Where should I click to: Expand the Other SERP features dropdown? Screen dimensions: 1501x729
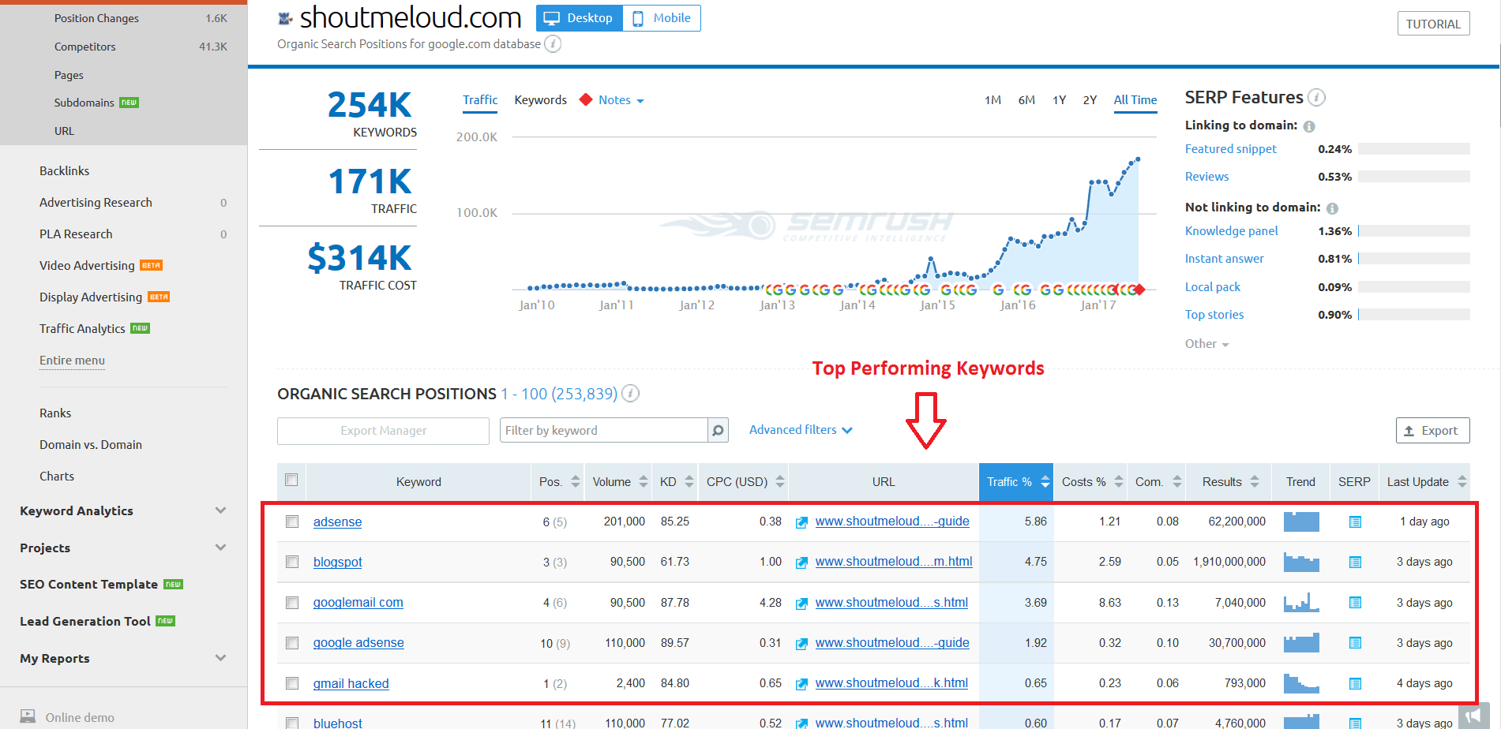pyautogui.click(x=1206, y=344)
